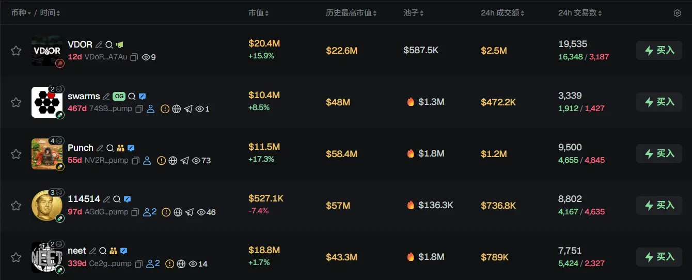Screen dimensions: 692x280
Task: Sort by 历史最高市值 column header
Action: [x=351, y=13]
